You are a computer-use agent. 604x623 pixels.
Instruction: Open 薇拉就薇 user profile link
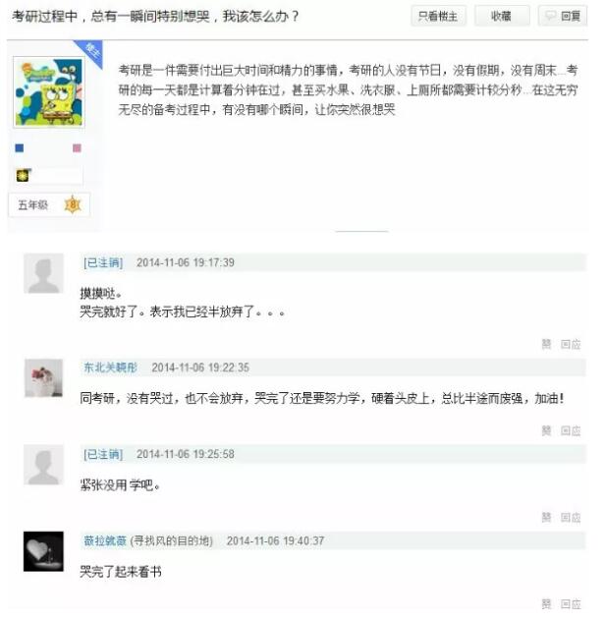[x=105, y=540]
